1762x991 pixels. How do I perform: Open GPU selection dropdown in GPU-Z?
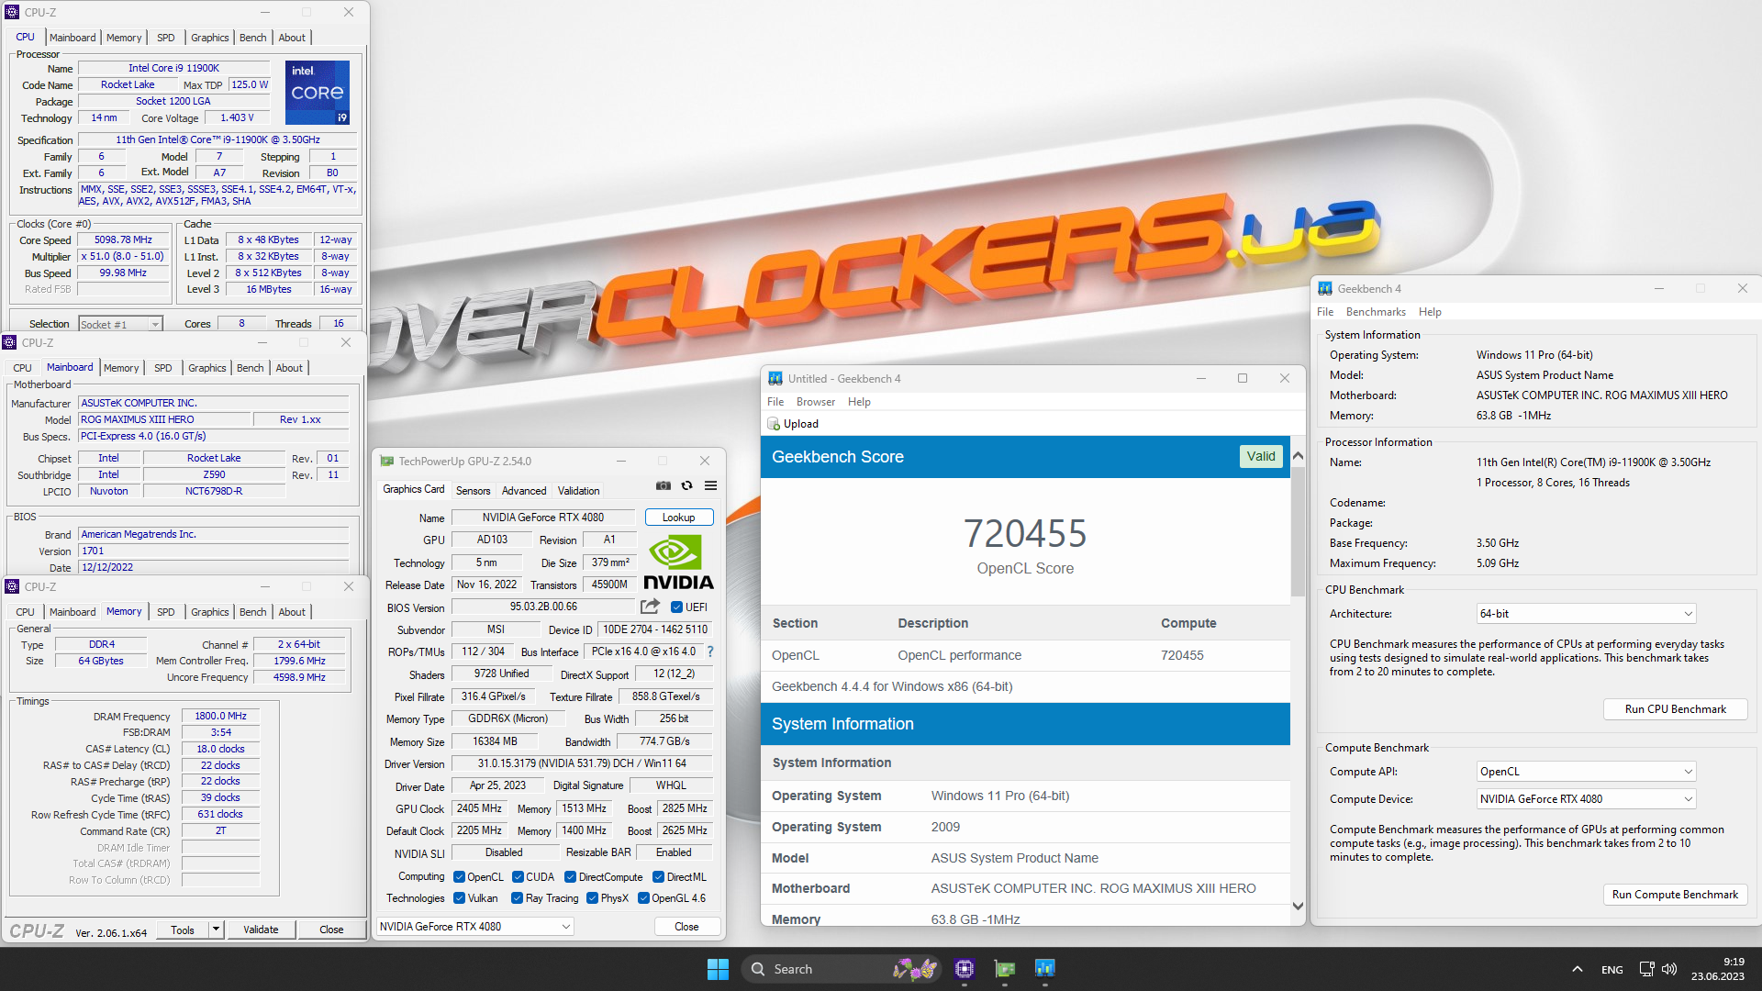(475, 927)
